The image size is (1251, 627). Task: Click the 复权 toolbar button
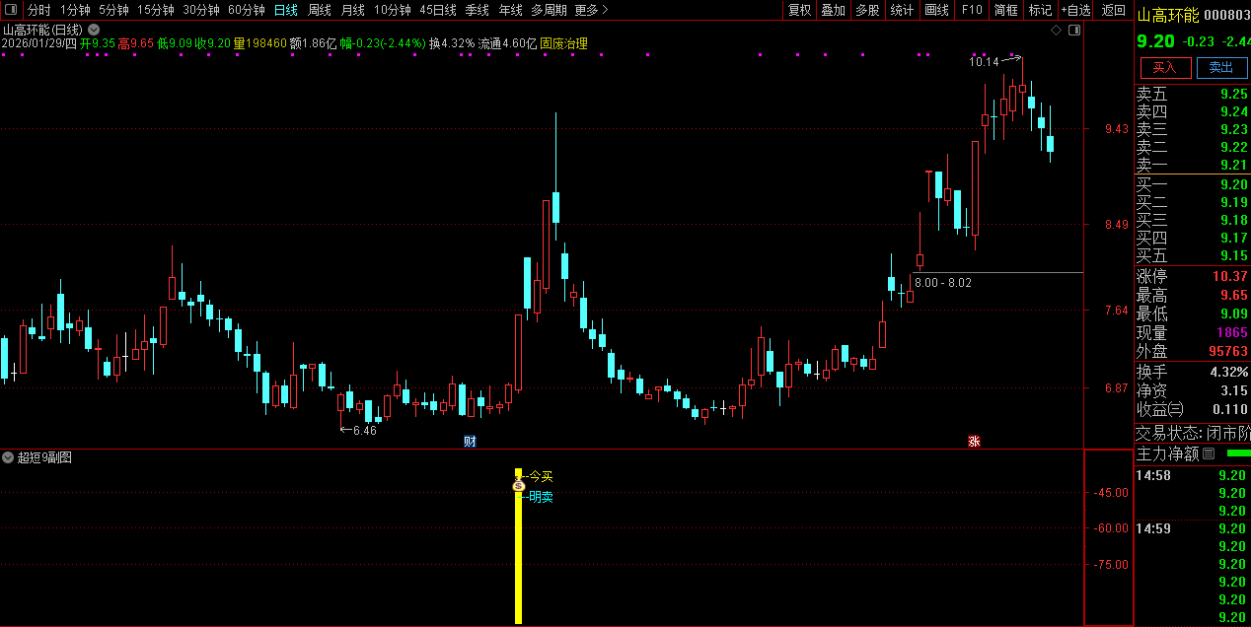pos(799,10)
